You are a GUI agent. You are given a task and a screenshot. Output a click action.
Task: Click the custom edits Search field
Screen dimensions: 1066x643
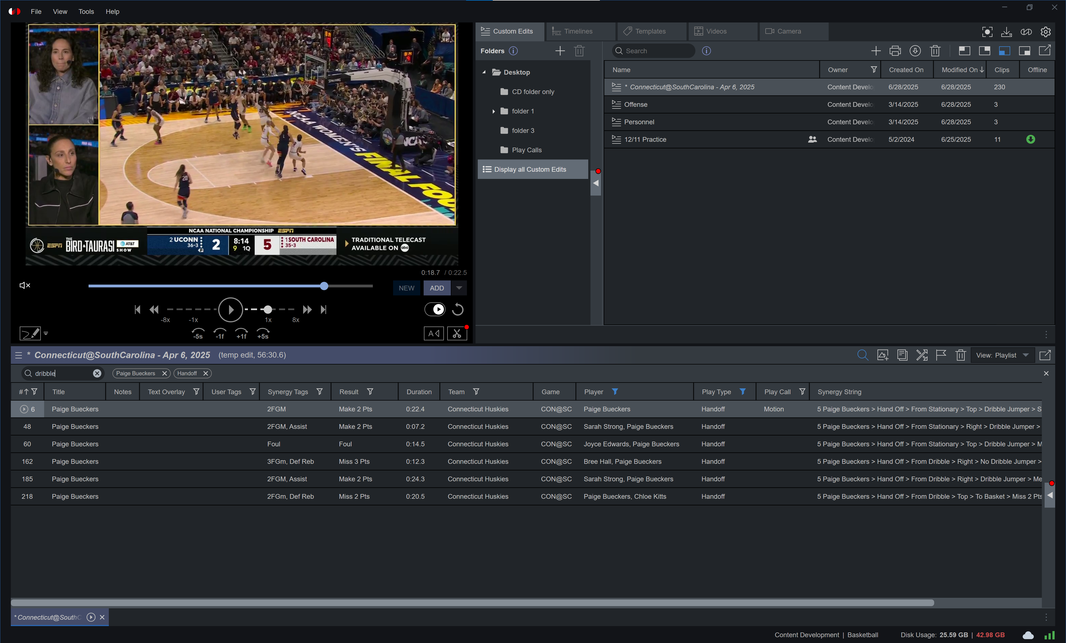pyautogui.click(x=653, y=50)
